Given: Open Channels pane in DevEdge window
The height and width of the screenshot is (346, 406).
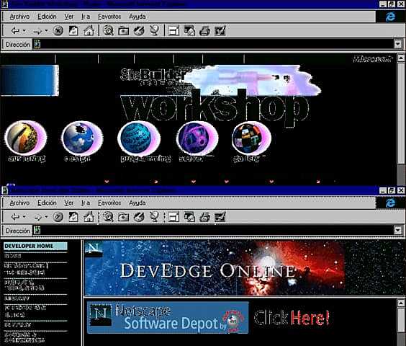Looking at the screenshot, I should tap(154, 217).
